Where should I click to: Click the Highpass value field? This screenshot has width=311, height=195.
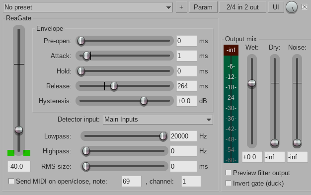pos(183,151)
